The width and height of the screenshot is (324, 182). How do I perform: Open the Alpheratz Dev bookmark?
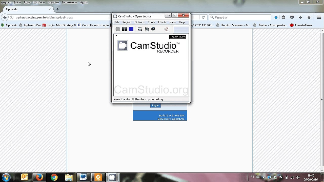pyautogui.click(x=30, y=25)
